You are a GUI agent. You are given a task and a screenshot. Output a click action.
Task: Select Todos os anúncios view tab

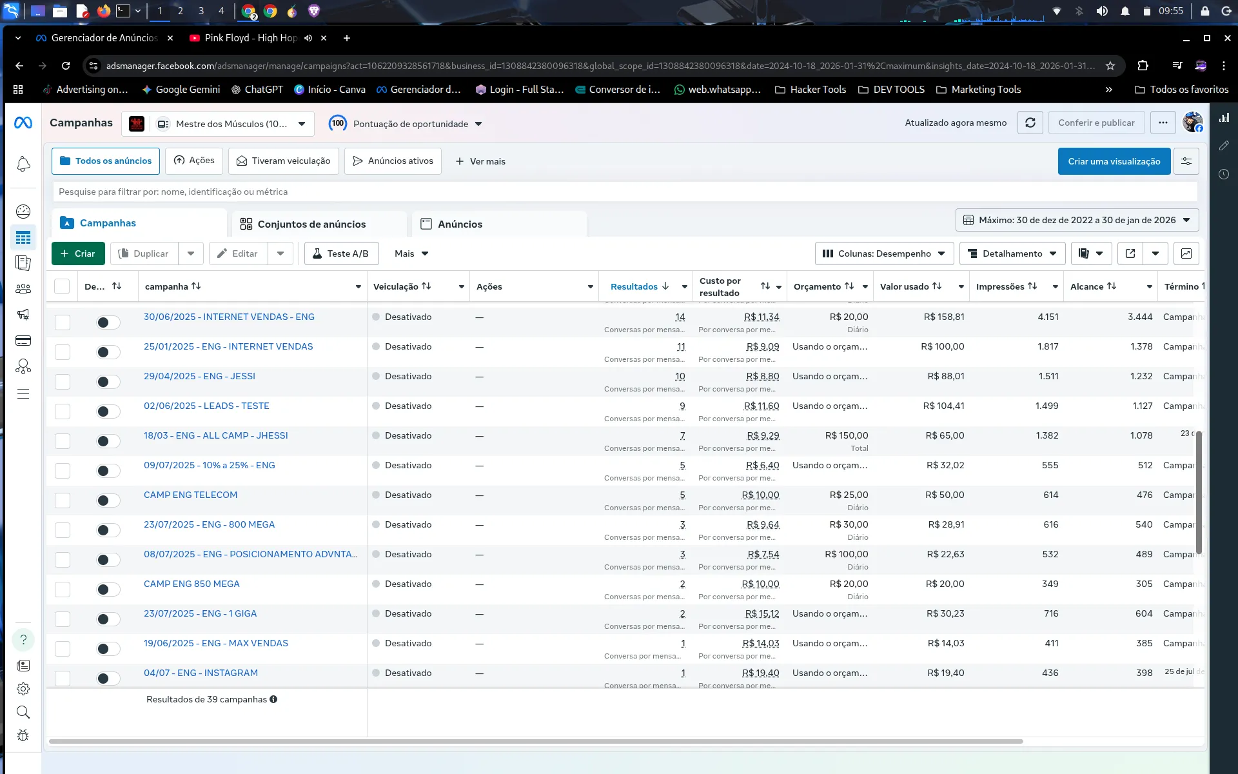106,161
